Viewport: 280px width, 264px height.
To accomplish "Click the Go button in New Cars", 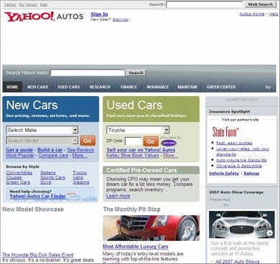I will 88,141.
